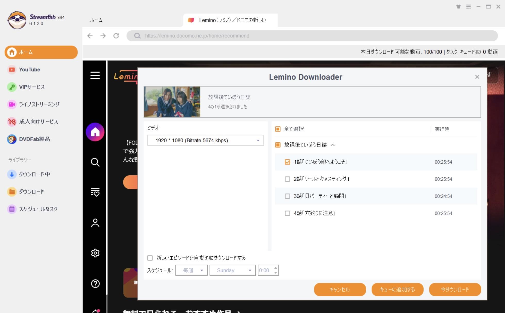Increase schedule time with up arrow
The width and height of the screenshot is (505, 313).
tap(276, 268)
